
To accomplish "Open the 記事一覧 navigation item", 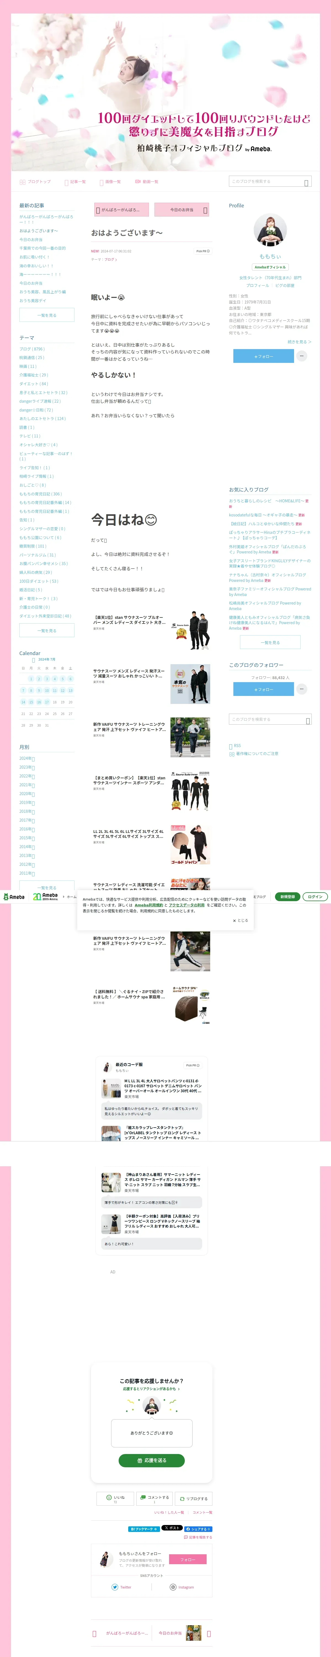I will click(75, 182).
